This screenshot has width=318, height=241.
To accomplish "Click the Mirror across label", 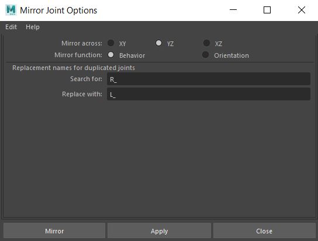I will pyautogui.click(x=82, y=43).
